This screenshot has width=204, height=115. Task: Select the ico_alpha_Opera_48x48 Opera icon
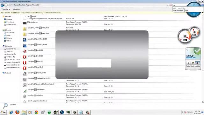coord(25,68)
